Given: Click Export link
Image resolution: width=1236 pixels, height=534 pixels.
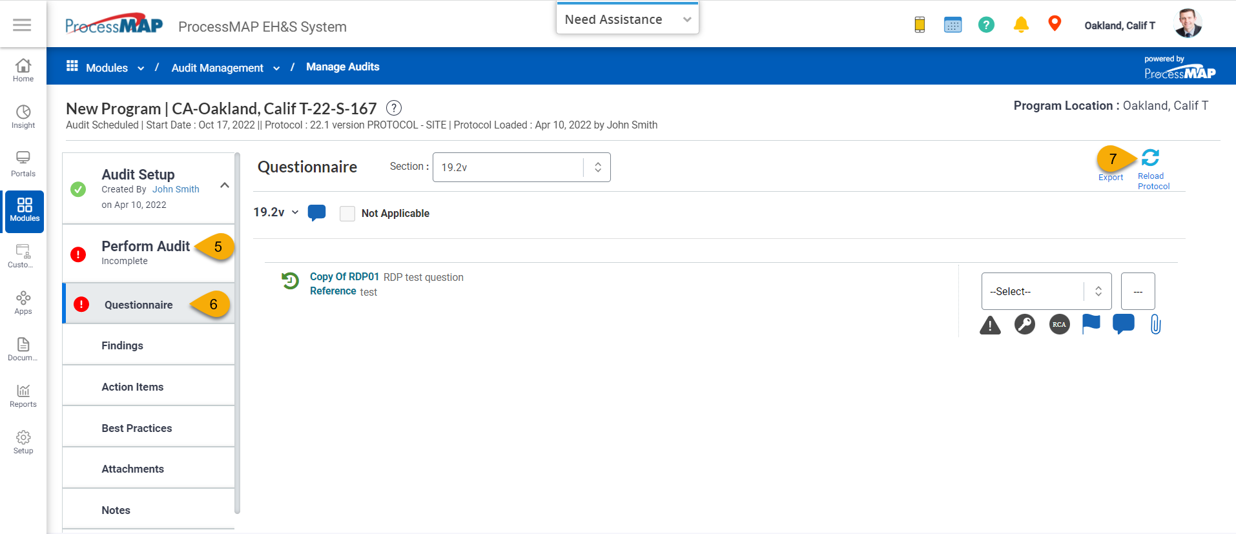Looking at the screenshot, I should (x=1111, y=178).
